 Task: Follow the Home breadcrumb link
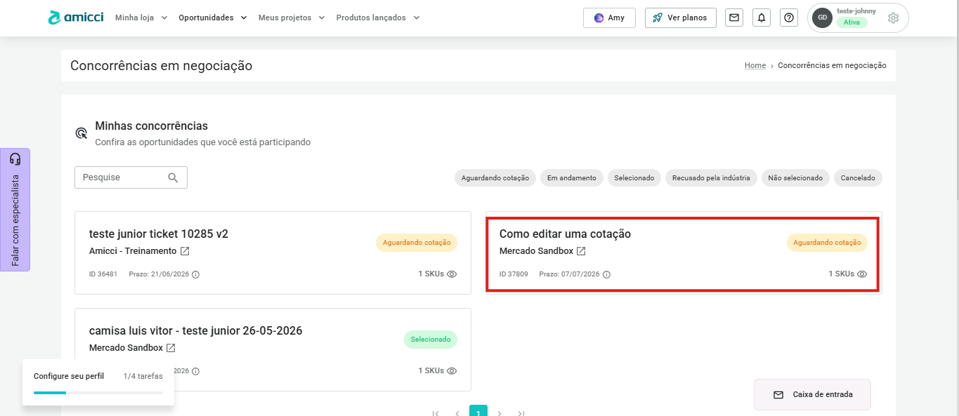point(755,65)
